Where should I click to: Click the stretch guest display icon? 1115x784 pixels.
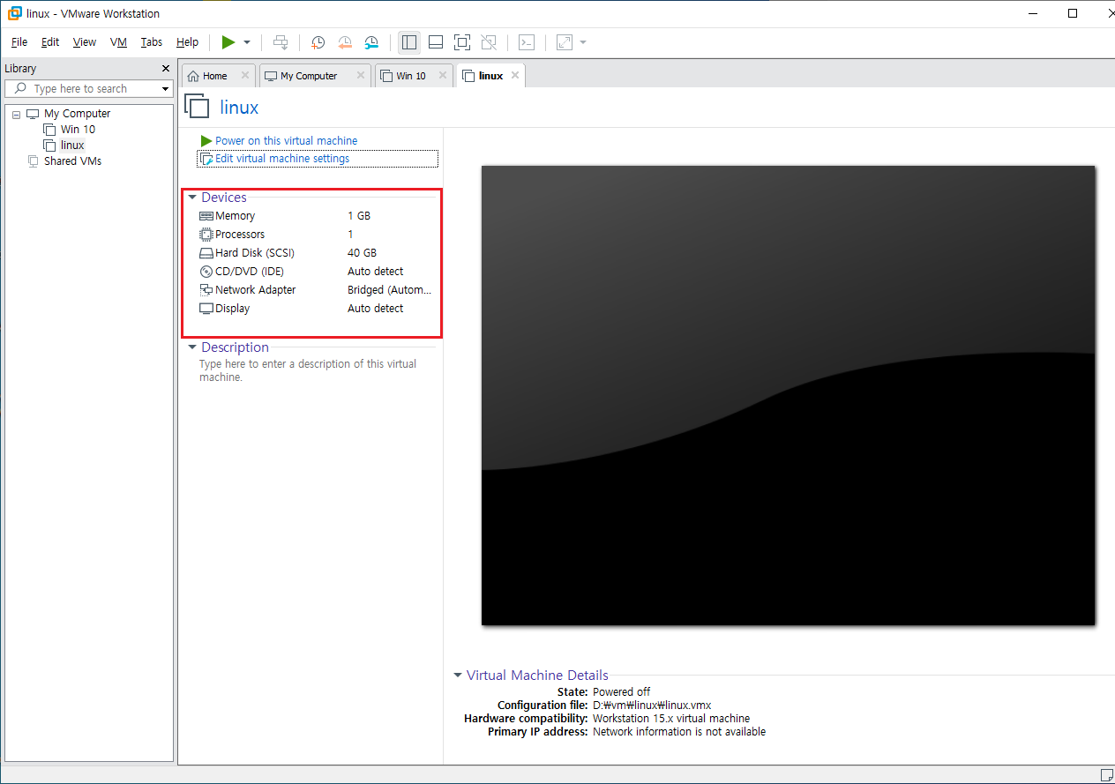(565, 42)
